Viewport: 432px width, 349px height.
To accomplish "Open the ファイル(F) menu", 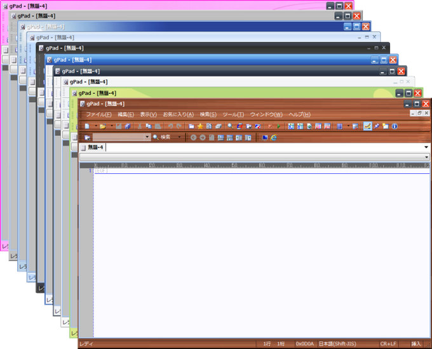I will tap(98, 114).
